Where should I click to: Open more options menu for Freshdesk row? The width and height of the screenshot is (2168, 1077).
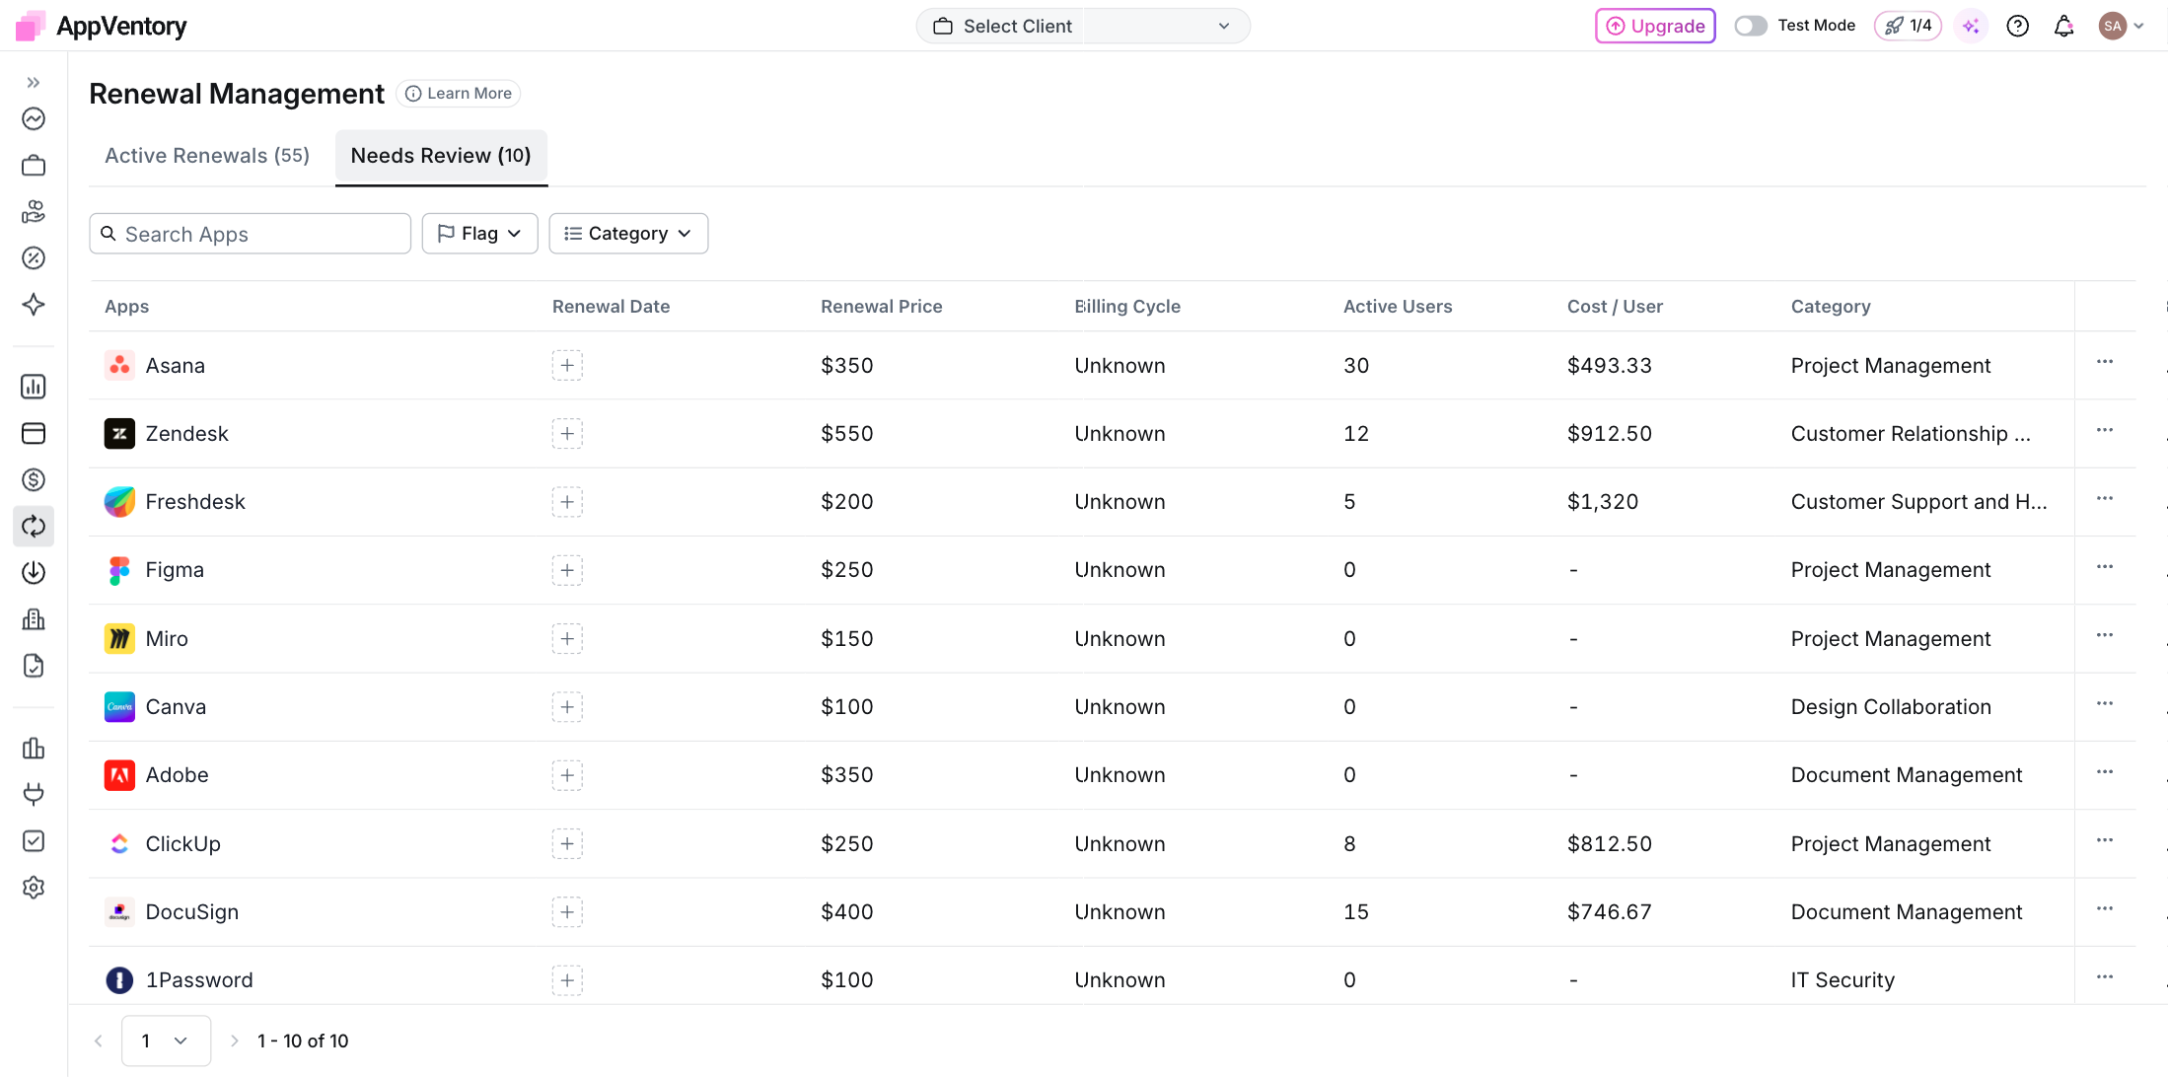(x=2105, y=498)
